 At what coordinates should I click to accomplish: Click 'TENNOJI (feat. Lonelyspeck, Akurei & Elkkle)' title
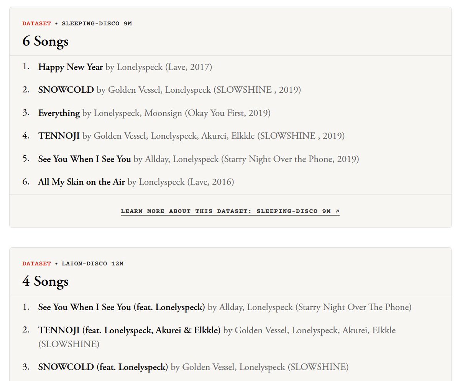pos(130,330)
